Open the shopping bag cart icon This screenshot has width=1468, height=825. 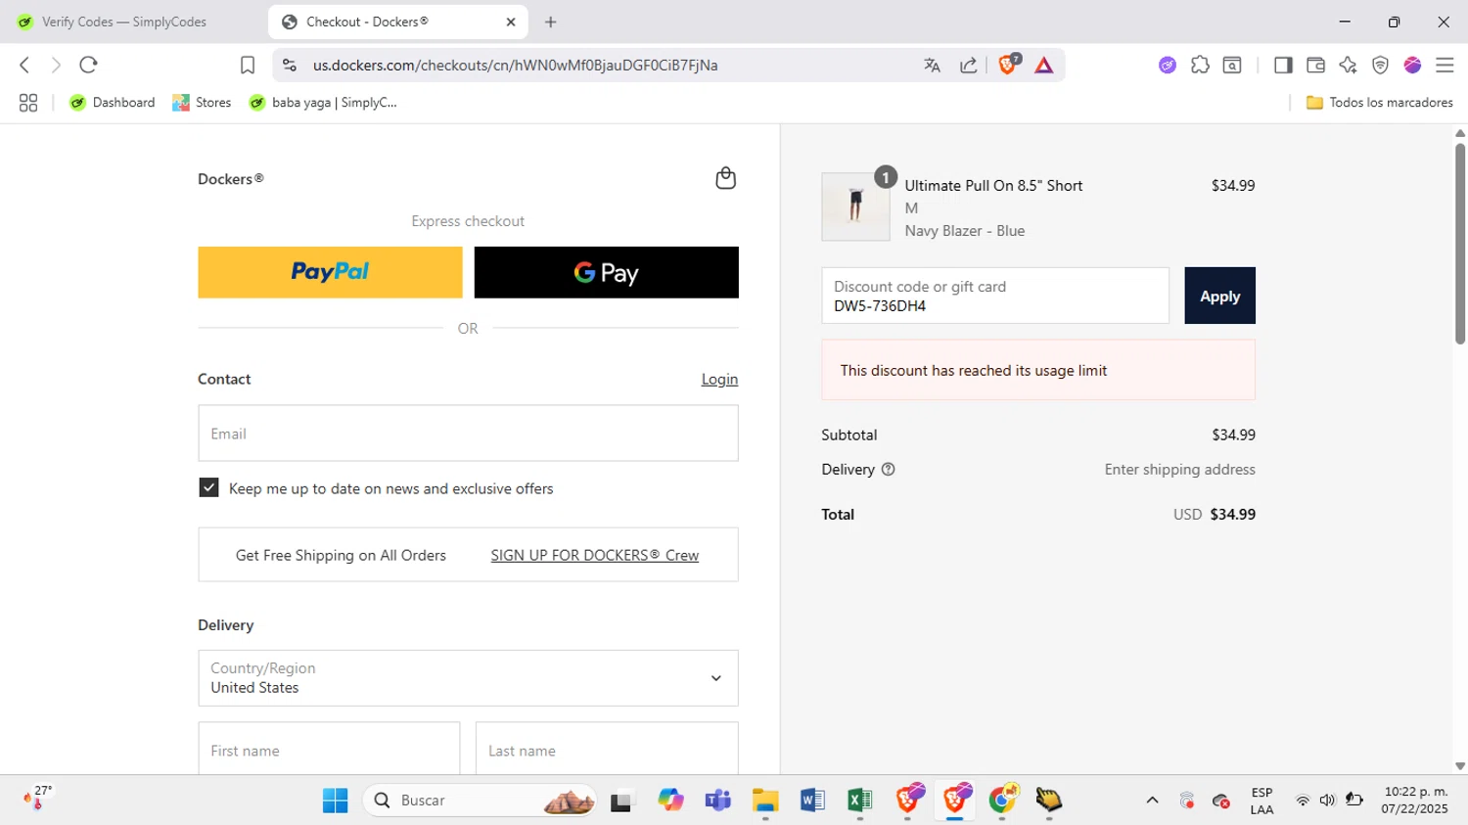pyautogui.click(x=725, y=178)
